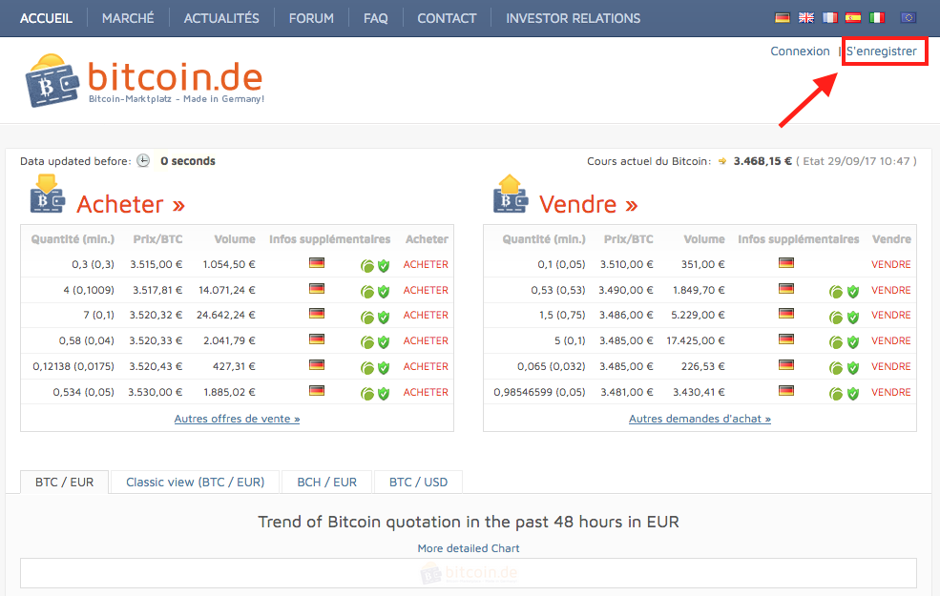Click German flag in 17.425,00 € sell row
The height and width of the screenshot is (596, 940).
(x=786, y=339)
